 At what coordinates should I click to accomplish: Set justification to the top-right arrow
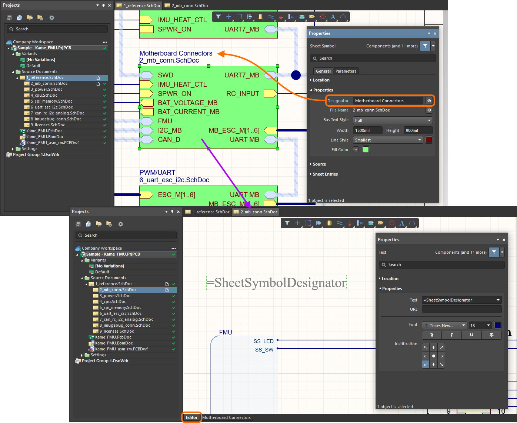[x=441, y=347]
